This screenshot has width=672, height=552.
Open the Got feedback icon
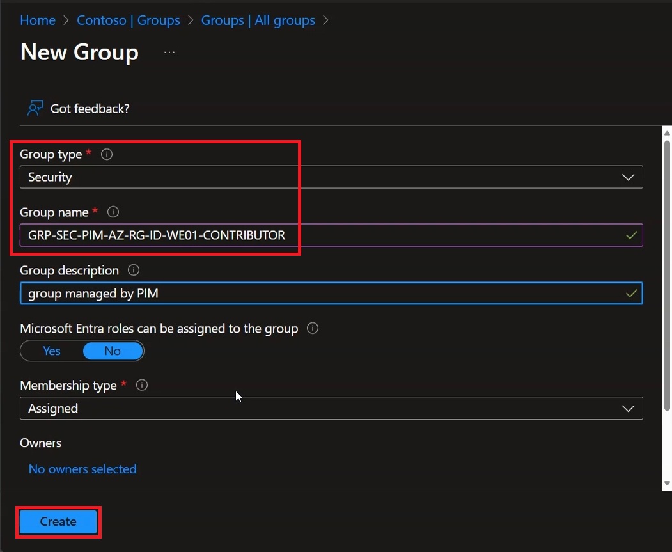[x=35, y=109]
